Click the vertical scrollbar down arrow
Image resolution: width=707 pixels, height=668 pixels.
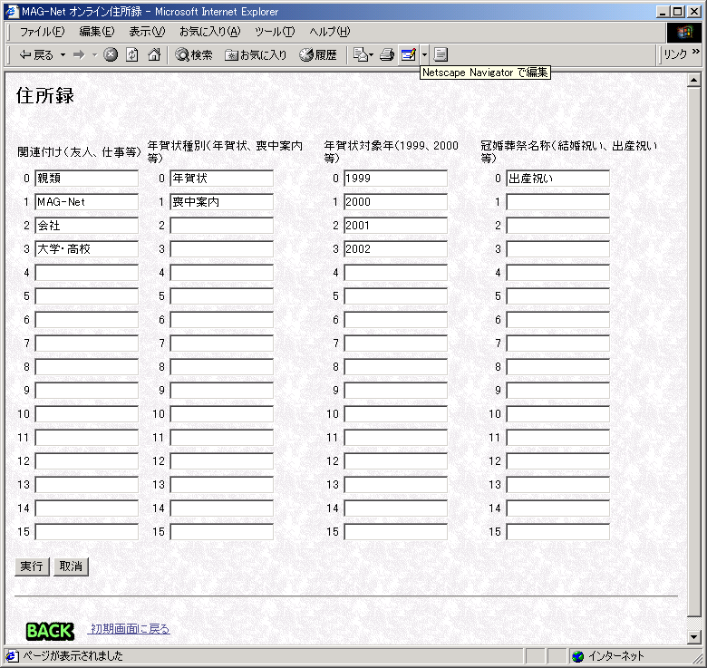tap(694, 637)
